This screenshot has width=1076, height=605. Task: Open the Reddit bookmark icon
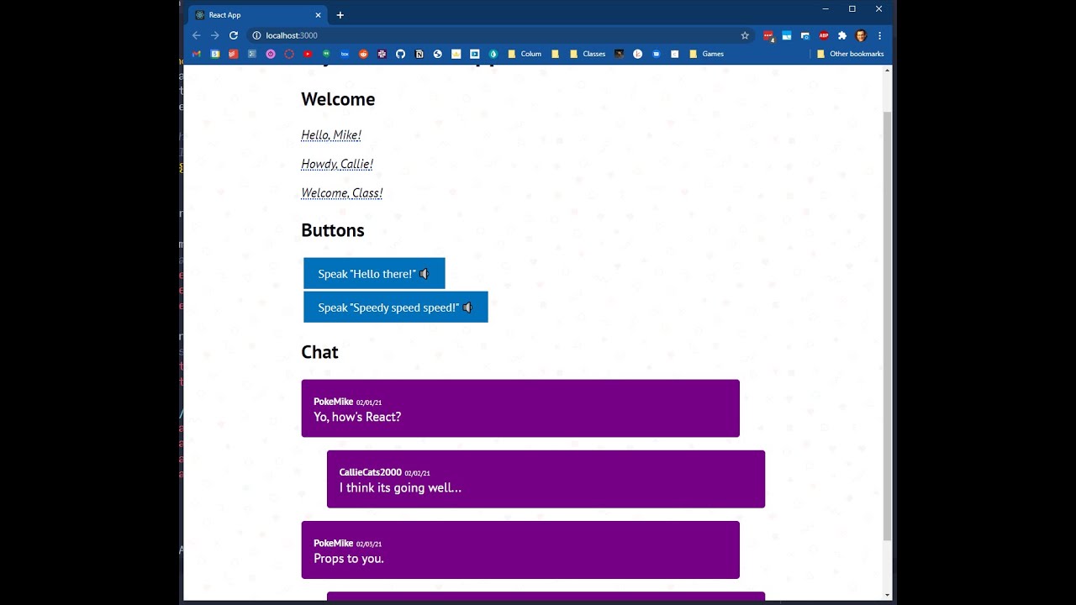click(x=363, y=54)
